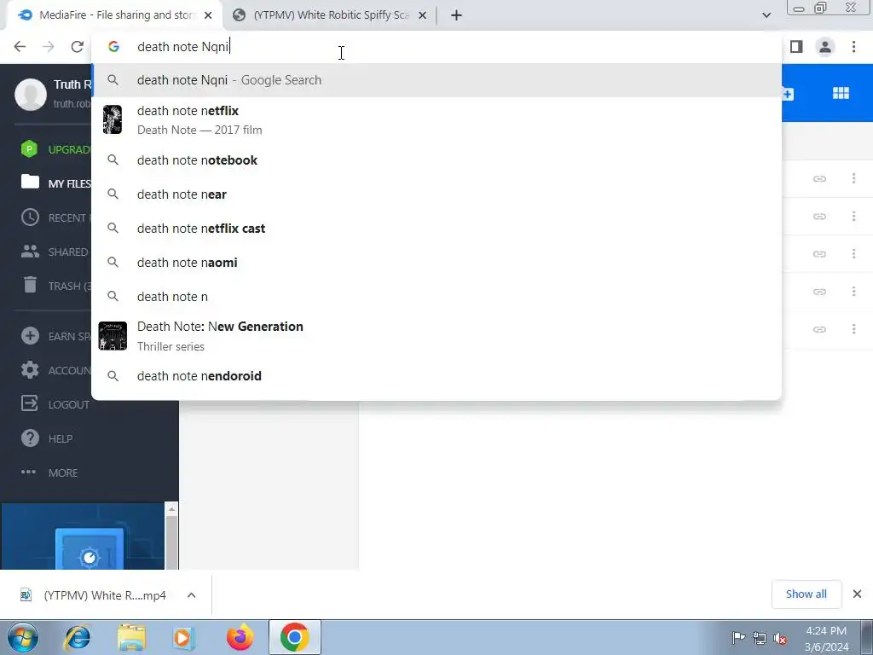Open Chrome three-dot menu
This screenshot has width=873, height=655.
[x=853, y=47]
